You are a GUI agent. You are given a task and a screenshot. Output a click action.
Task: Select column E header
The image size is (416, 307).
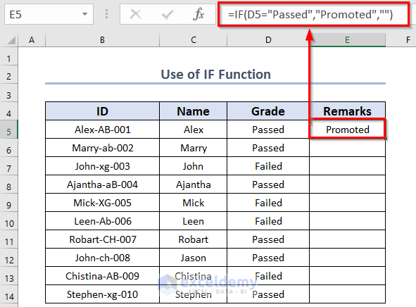point(348,40)
